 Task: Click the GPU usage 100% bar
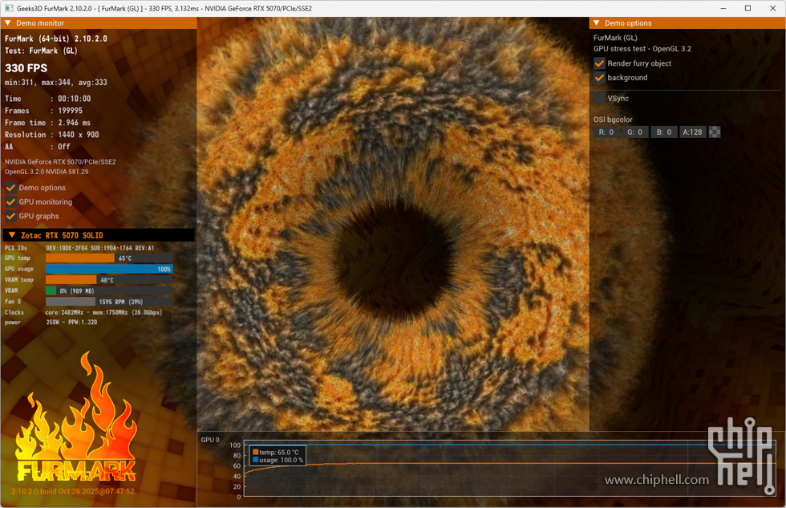pos(109,269)
